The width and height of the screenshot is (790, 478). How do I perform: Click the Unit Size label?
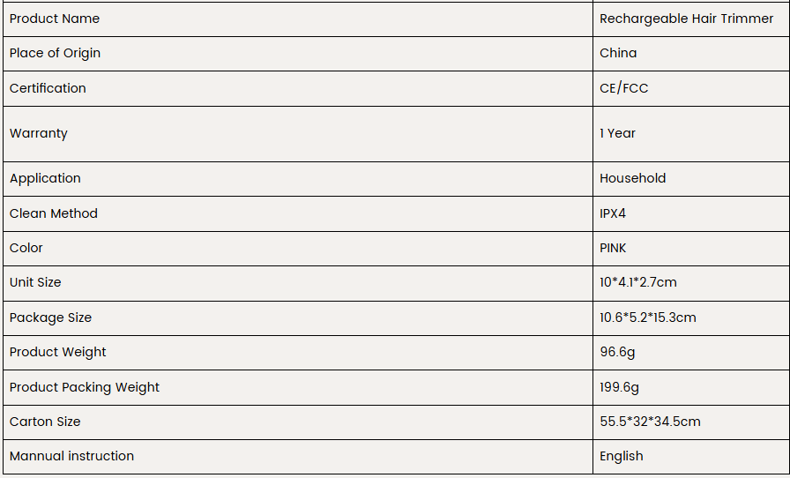35,282
